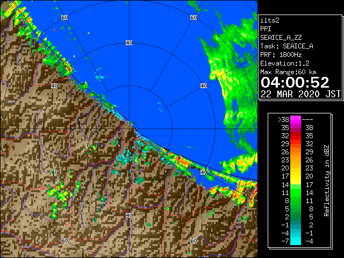The image size is (344, 258).
Task: Click the 60 km range label at northwest
Action: tap(64, 17)
